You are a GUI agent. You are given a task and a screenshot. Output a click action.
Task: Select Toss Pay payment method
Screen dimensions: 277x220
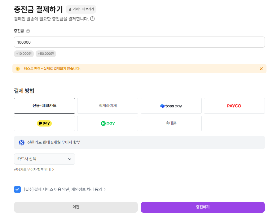point(171,106)
